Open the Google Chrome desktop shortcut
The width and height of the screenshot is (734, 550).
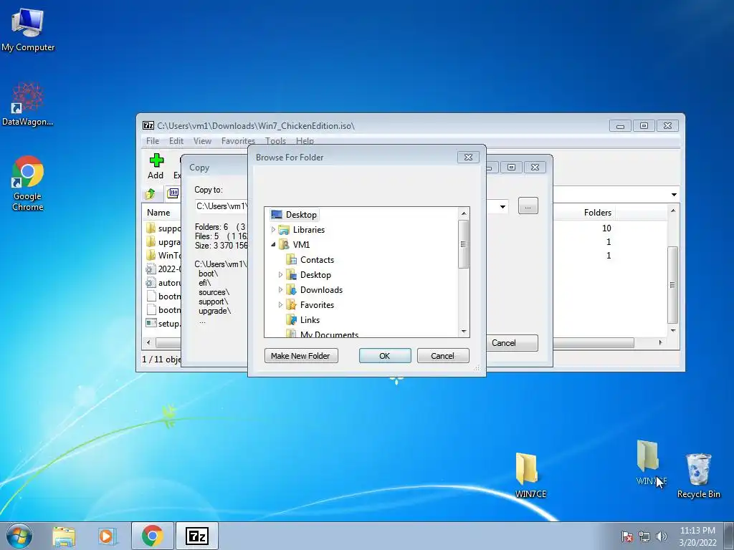[27, 183]
